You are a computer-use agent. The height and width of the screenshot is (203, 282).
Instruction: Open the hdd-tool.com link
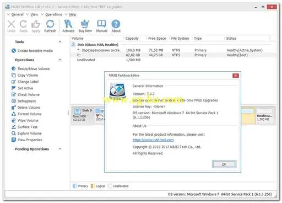tap(153, 140)
